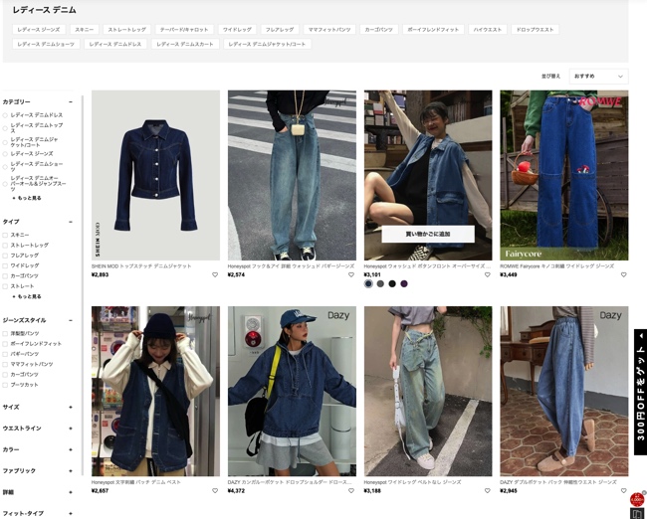Tick the ワイドレッグ type checkbox
The height and width of the screenshot is (519, 647).
click(x=5, y=265)
